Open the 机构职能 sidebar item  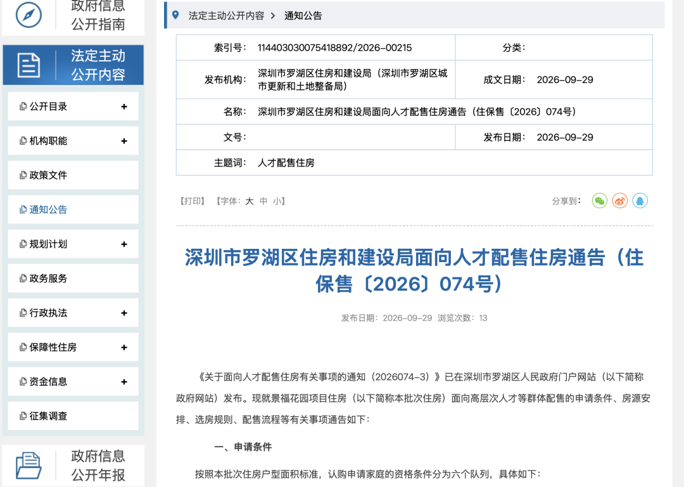(73, 141)
